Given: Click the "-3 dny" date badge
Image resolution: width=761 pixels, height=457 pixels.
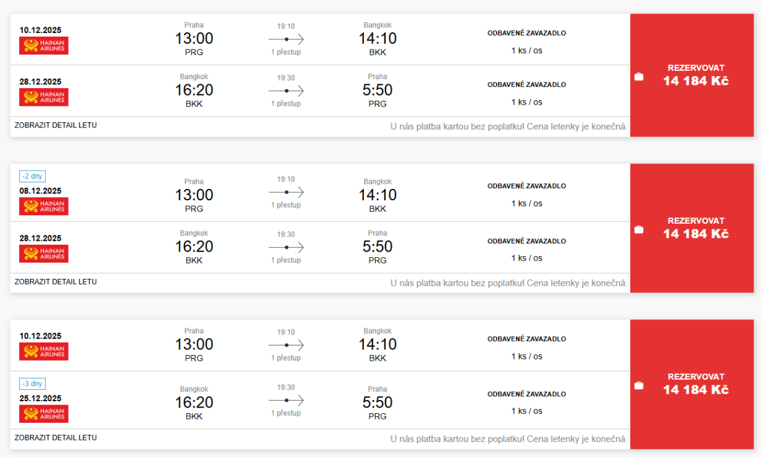Looking at the screenshot, I should [32, 384].
